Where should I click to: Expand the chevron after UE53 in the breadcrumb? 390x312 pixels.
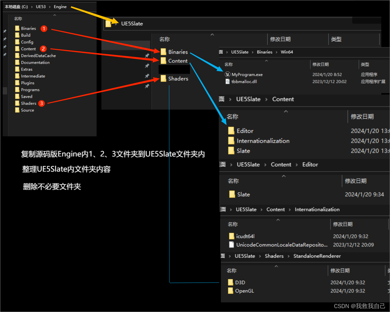coord(50,7)
